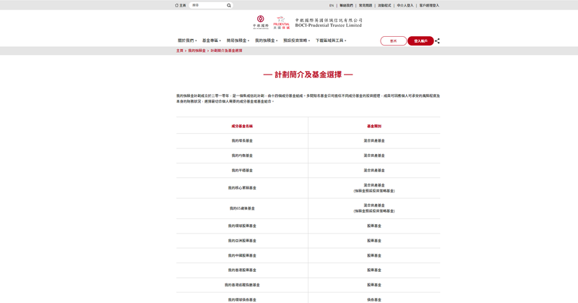The image size is (578, 303).
Task: Switch language via the EN link
Action: (x=332, y=6)
